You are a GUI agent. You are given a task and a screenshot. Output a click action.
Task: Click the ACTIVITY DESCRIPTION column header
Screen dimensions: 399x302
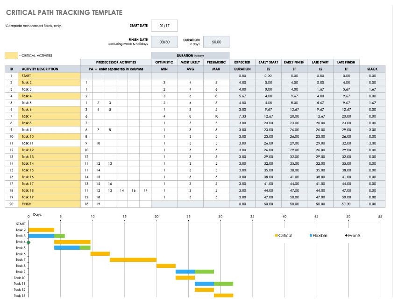coord(49,69)
